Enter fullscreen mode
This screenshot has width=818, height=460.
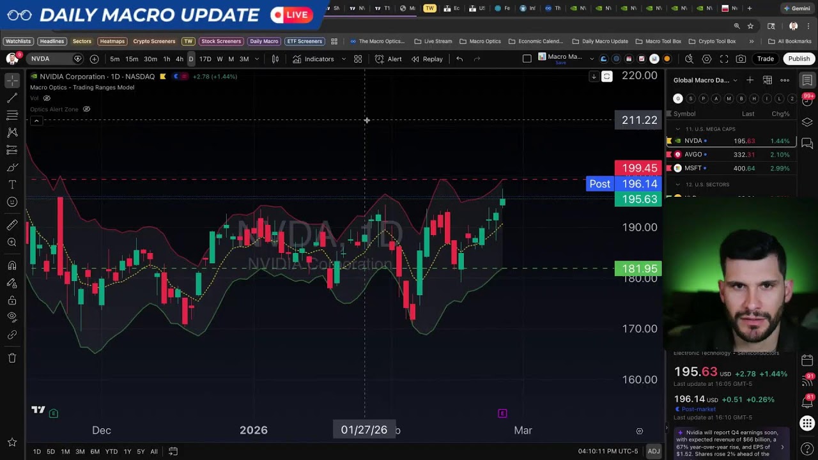724,59
